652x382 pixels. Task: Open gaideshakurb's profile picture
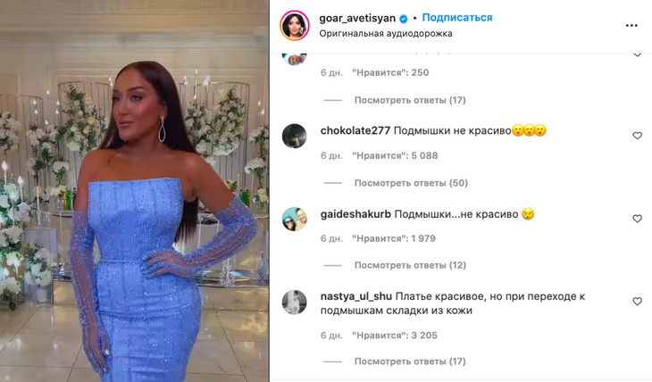click(295, 219)
